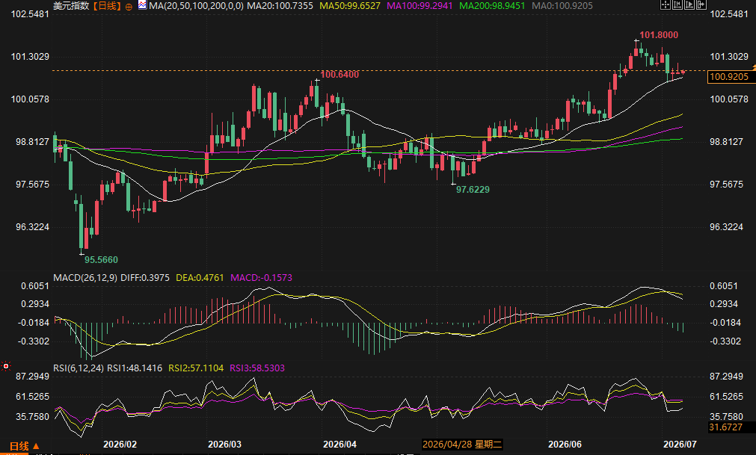The width and height of the screenshot is (756, 455).
Task: Click the small orange arrow on the right price axis
Action: tap(754, 66)
